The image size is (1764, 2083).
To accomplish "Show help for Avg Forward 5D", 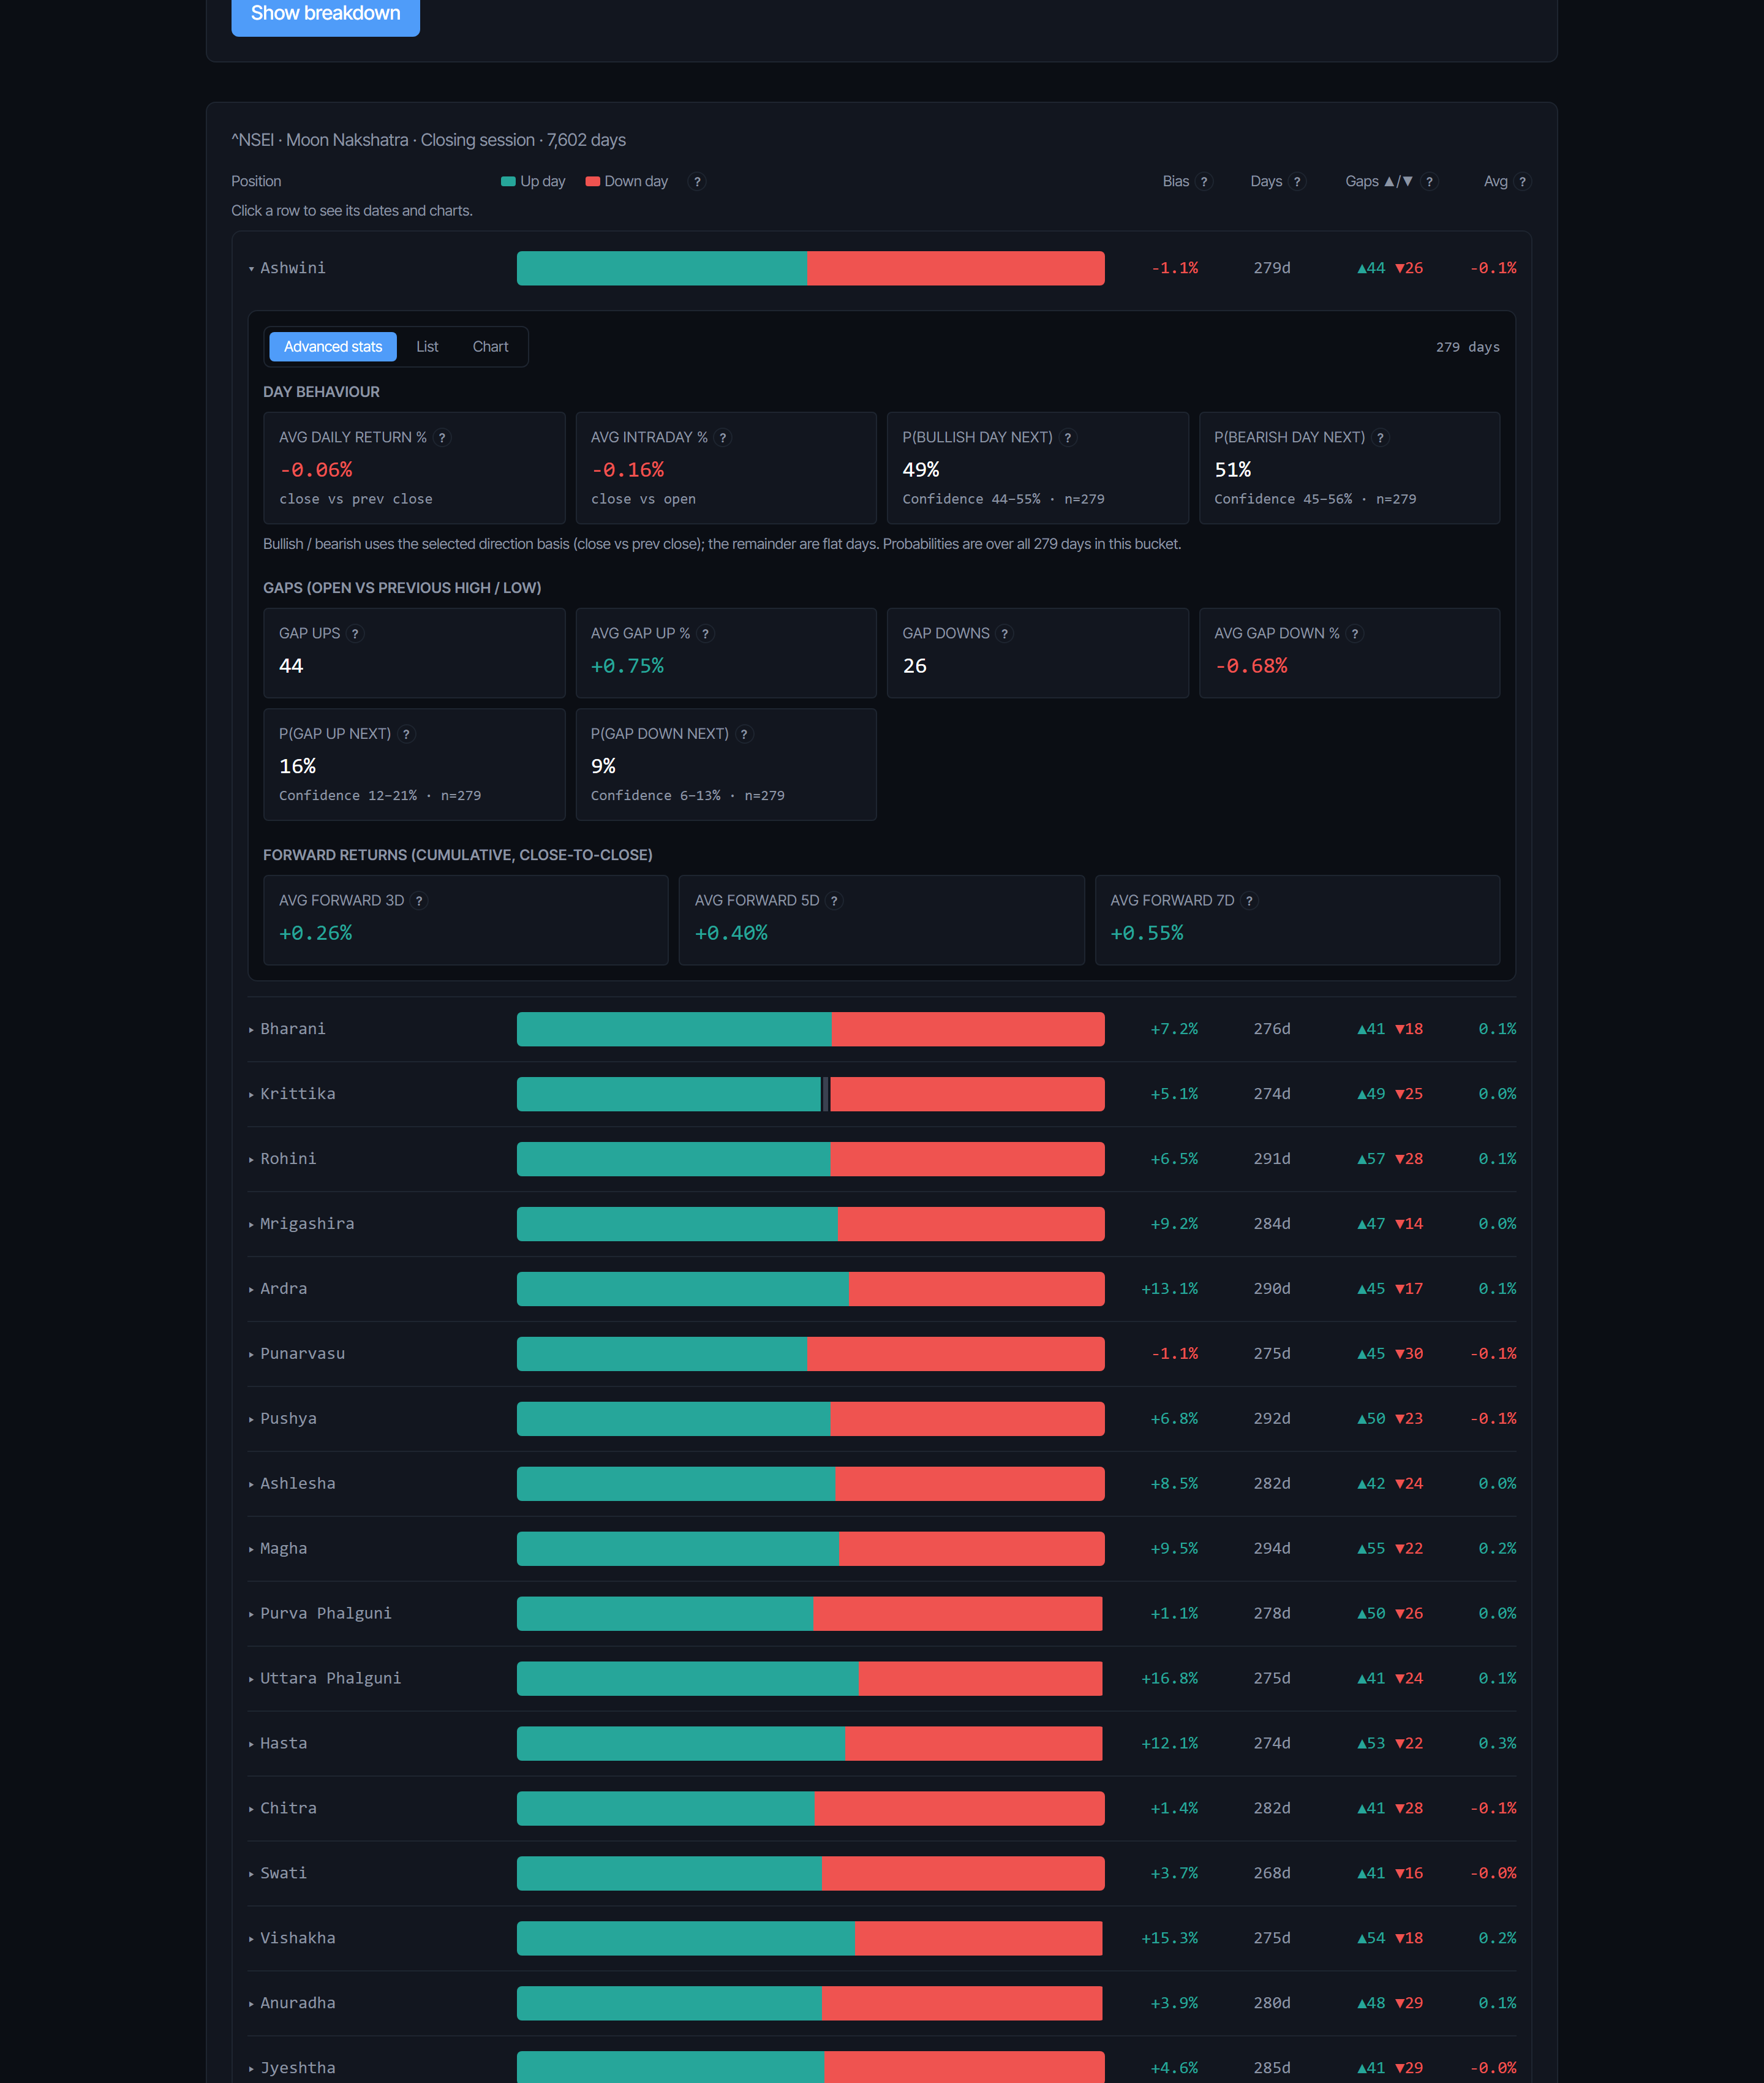I will point(834,901).
